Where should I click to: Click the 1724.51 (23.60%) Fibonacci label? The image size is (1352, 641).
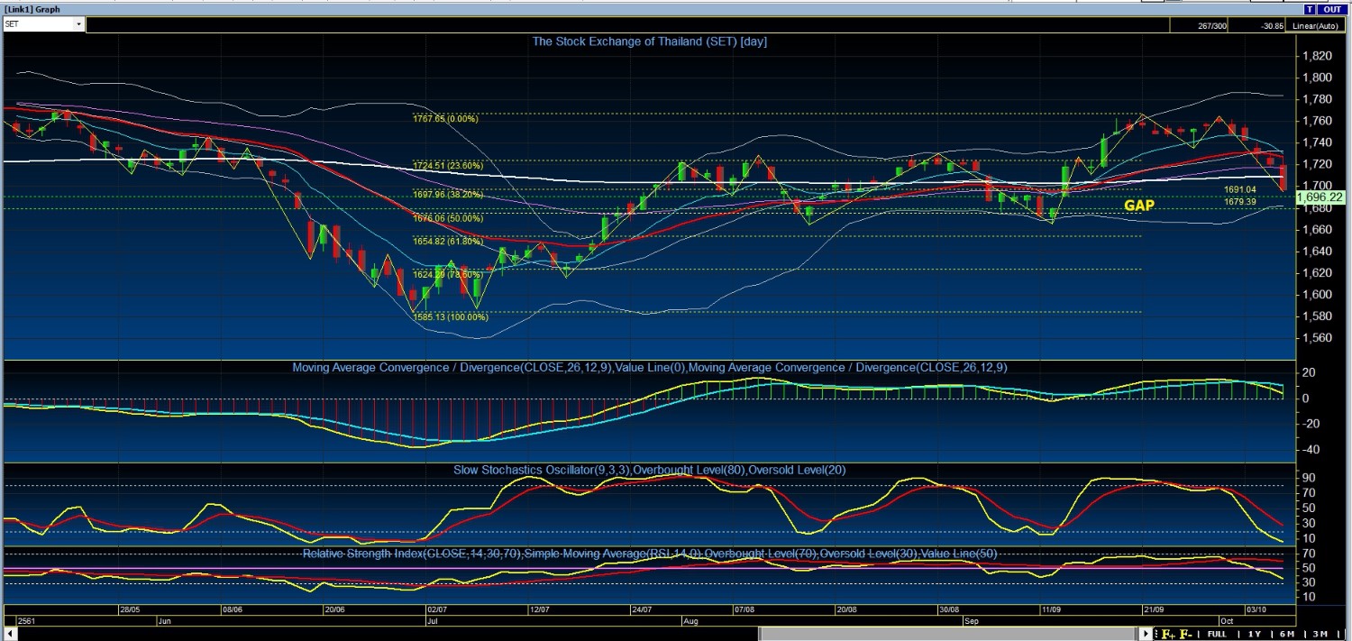[x=448, y=166]
